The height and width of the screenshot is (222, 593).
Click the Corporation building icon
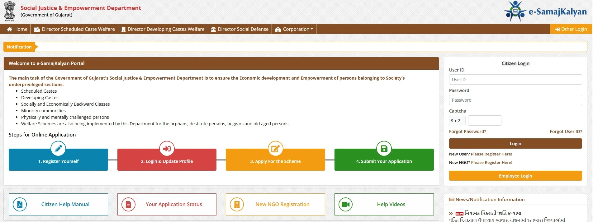[278, 29]
